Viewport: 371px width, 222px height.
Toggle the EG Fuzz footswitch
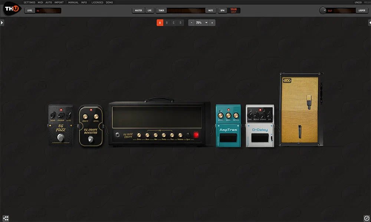[x=60, y=137]
